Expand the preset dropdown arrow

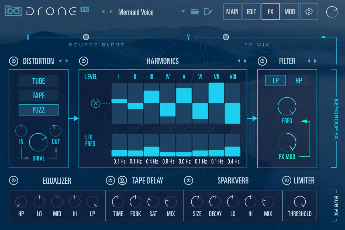click(x=183, y=12)
